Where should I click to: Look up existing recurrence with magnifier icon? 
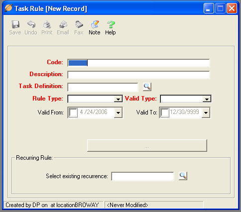(x=183, y=176)
